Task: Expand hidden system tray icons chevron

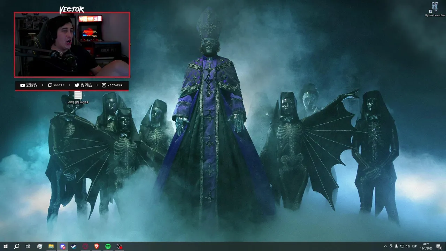Action: pos(385,246)
